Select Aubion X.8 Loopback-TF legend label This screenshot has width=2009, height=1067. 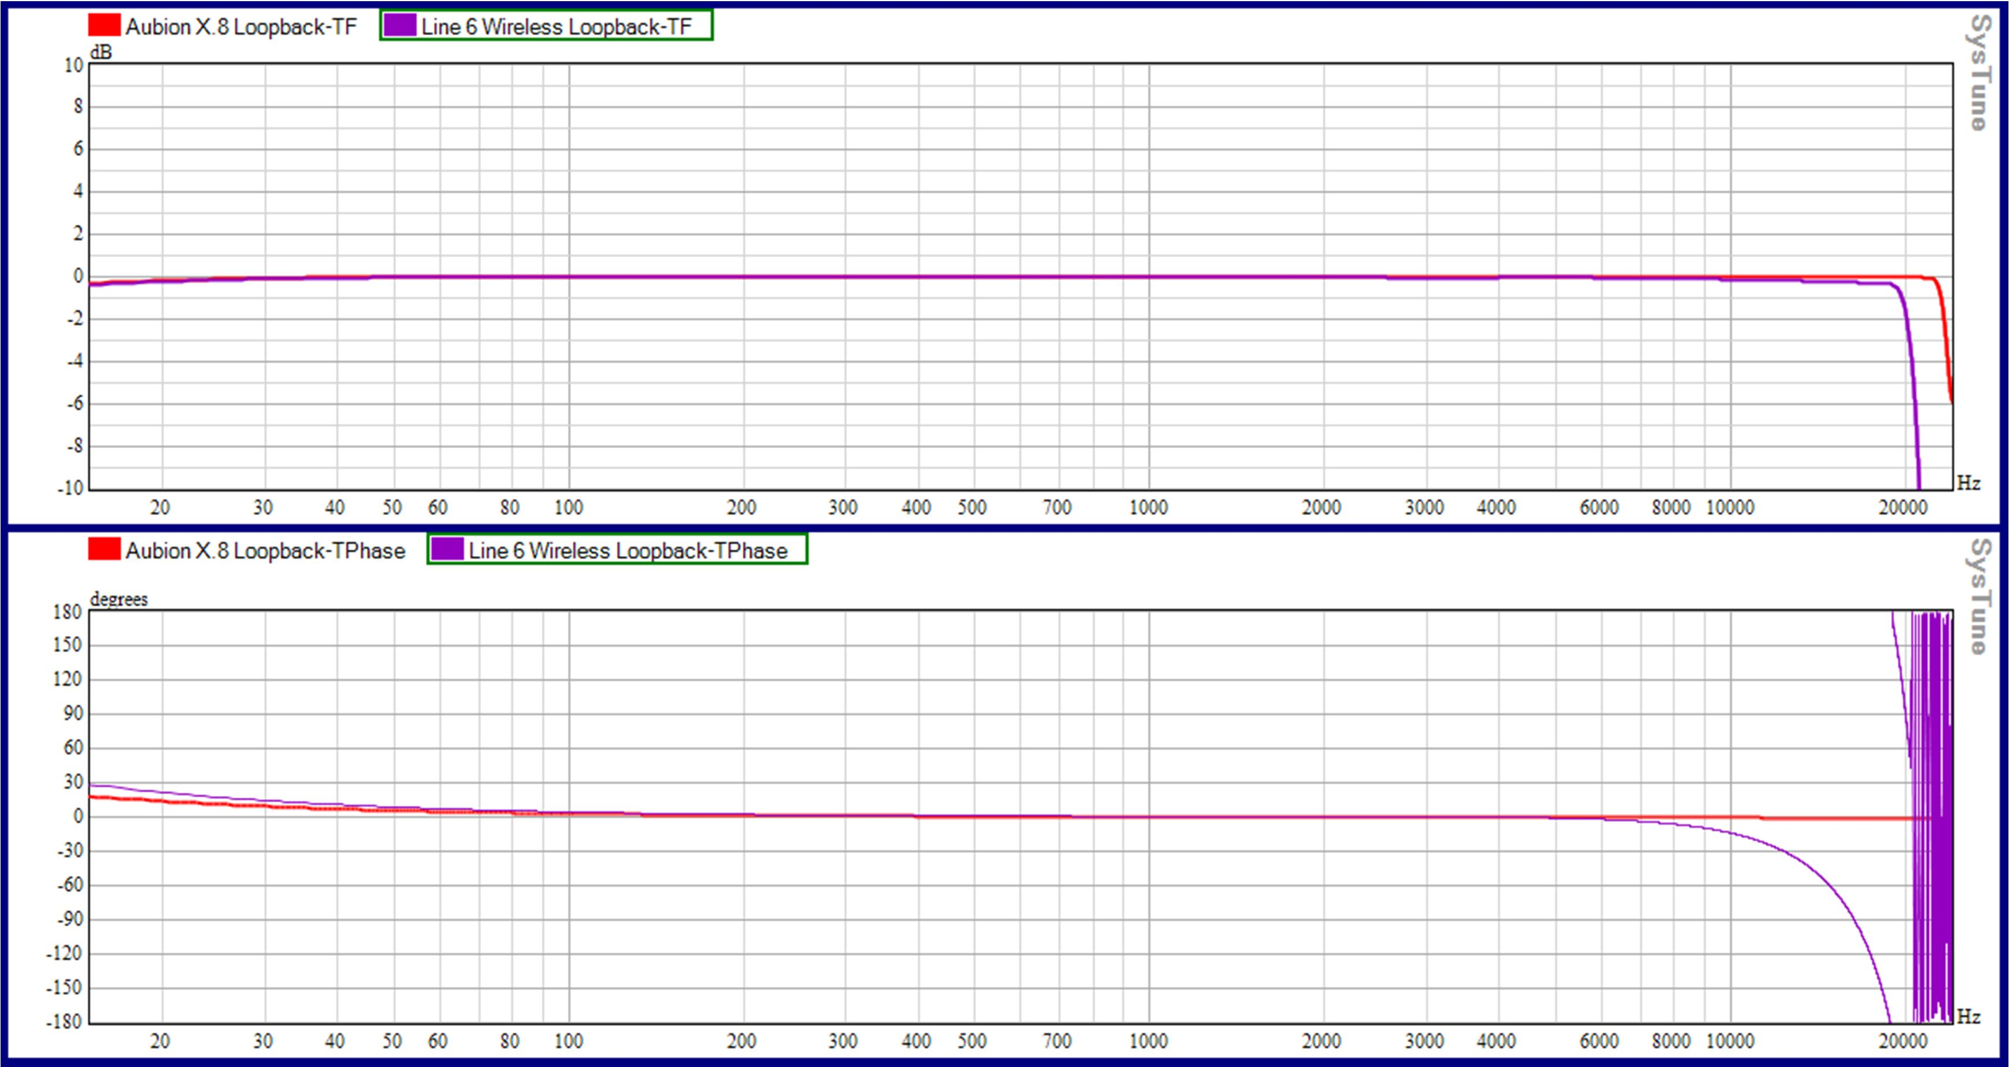pos(241,27)
